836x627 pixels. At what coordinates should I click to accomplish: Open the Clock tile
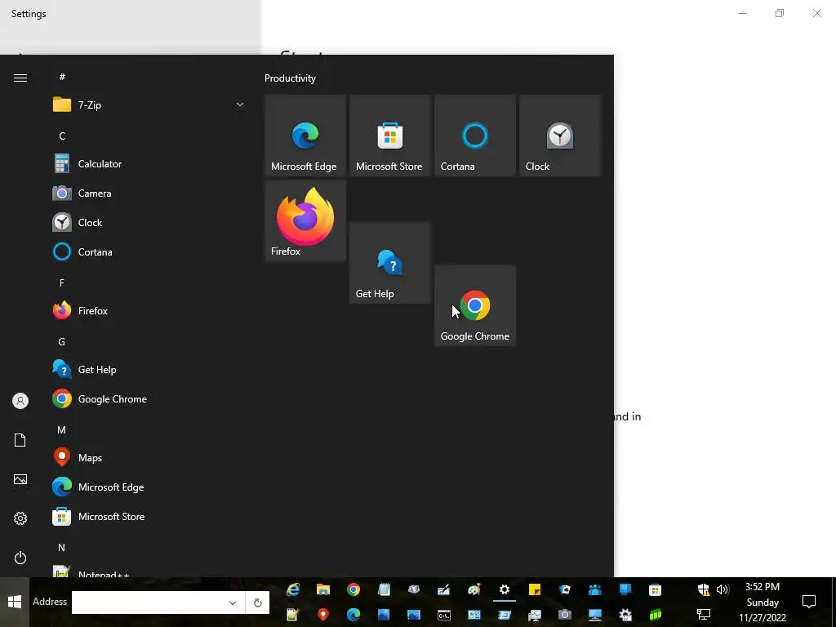pos(560,136)
